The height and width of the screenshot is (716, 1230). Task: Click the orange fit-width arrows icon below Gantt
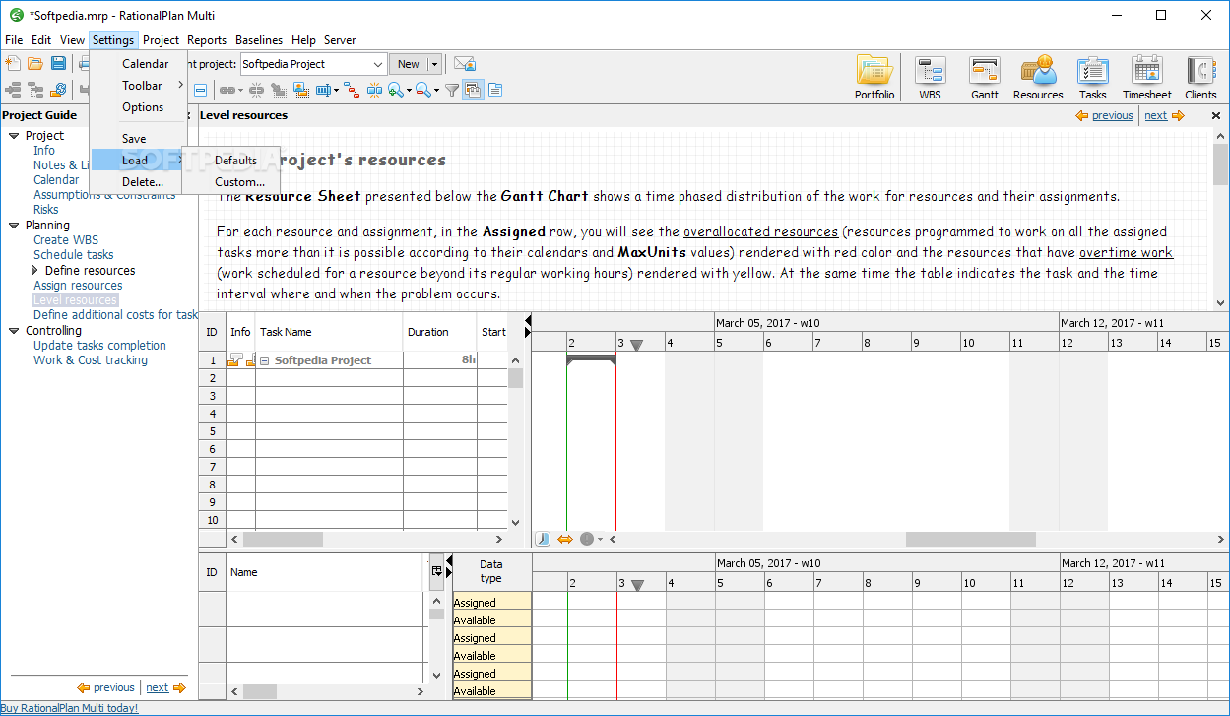click(x=565, y=539)
